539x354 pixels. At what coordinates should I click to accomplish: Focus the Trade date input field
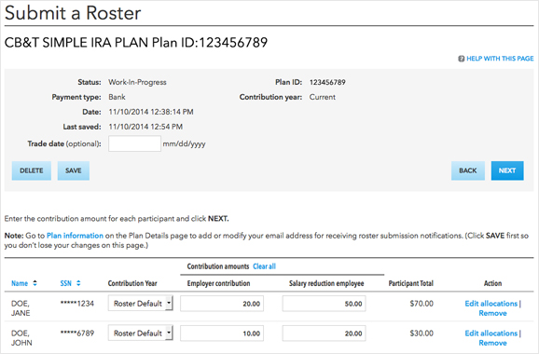(x=134, y=143)
